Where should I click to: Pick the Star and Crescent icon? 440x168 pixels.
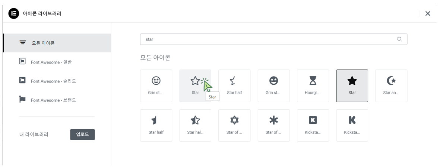tap(391, 85)
